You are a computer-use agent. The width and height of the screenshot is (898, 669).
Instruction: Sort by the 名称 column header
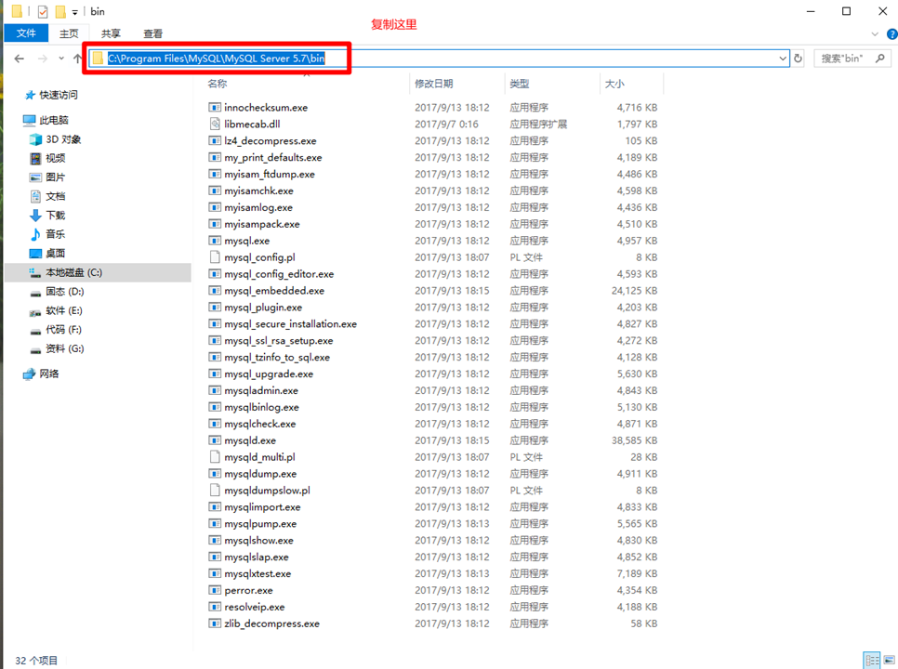coord(218,84)
